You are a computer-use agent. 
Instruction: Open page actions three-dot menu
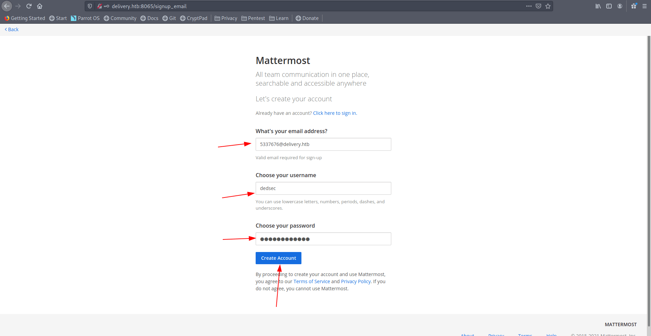pyautogui.click(x=529, y=6)
